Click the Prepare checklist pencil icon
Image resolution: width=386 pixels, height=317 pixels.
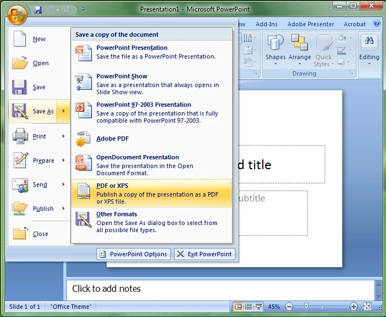21,160
